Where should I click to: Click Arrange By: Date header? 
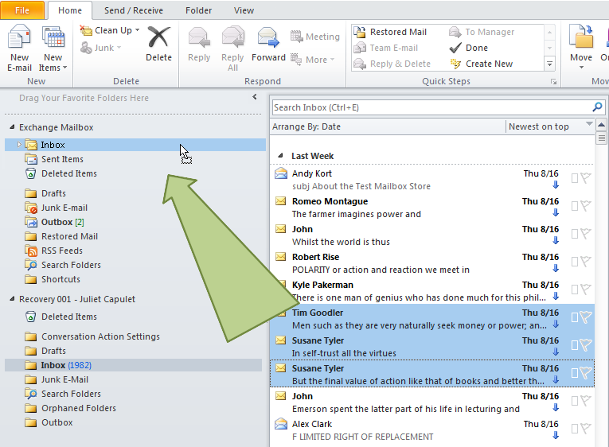(x=306, y=126)
